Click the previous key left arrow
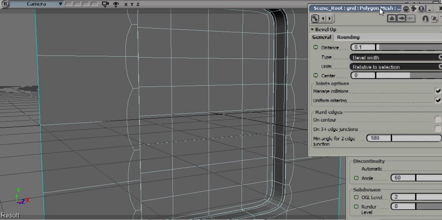442x220 pixels. (323, 18)
